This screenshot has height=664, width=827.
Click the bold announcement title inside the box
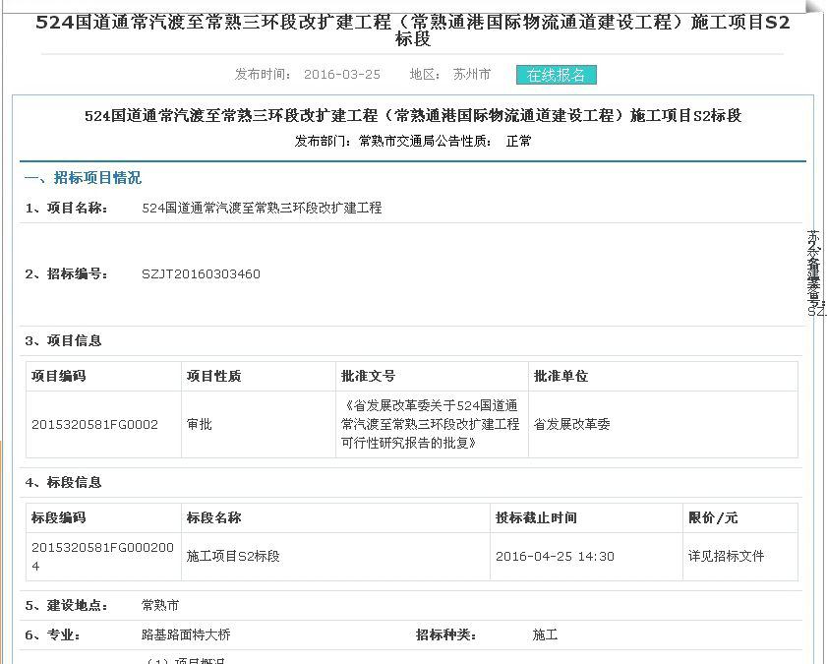pyautogui.click(x=413, y=116)
